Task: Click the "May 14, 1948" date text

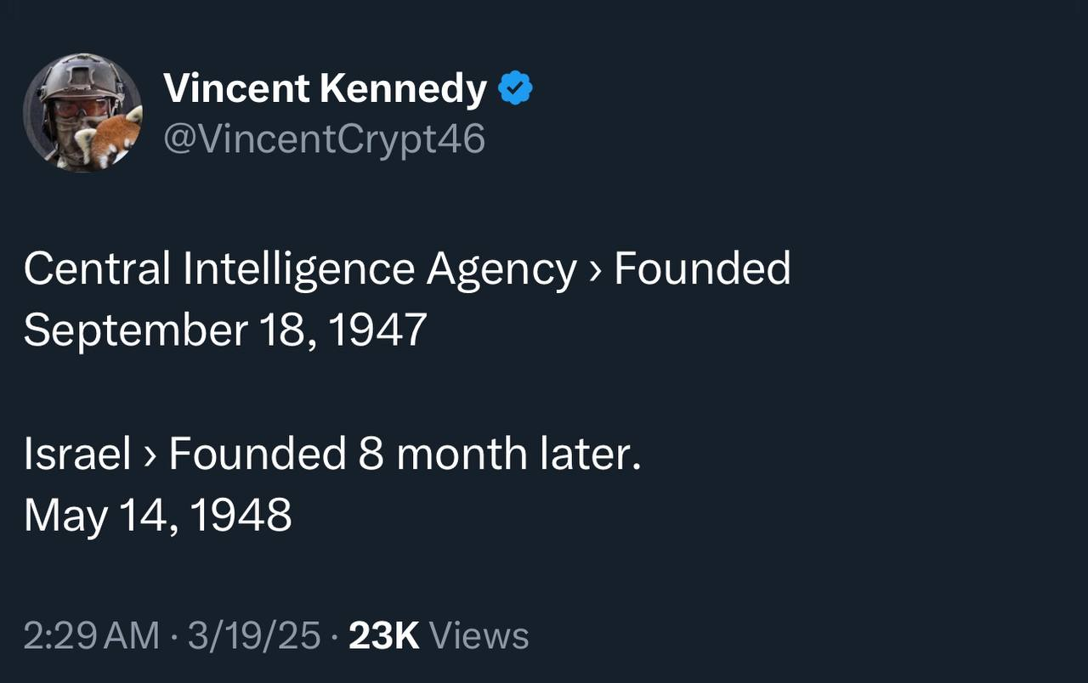Action: (x=158, y=515)
